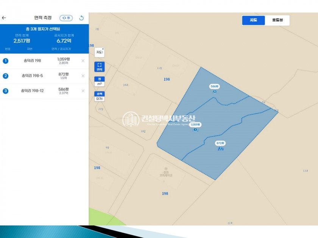The image size is (318, 238).
Task: Switch map units to 평
Action: click(99, 79)
